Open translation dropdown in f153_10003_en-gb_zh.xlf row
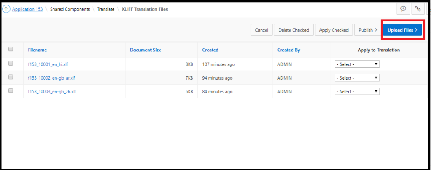The width and height of the screenshot is (431, 170). [357, 91]
